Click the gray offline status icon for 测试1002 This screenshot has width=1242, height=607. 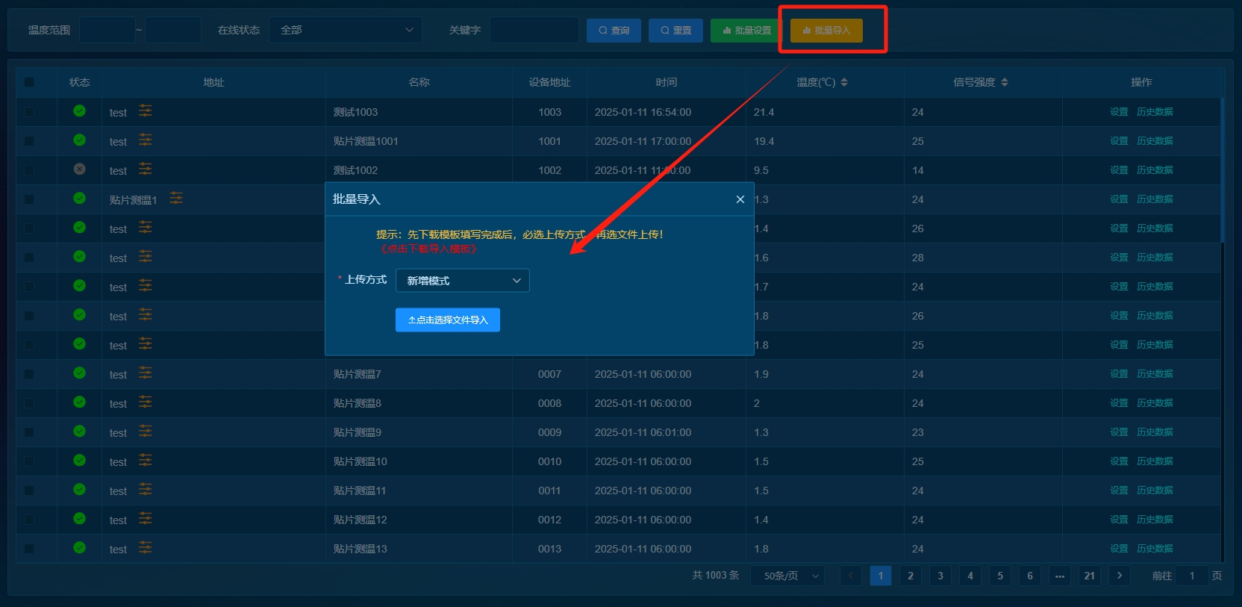(x=79, y=169)
